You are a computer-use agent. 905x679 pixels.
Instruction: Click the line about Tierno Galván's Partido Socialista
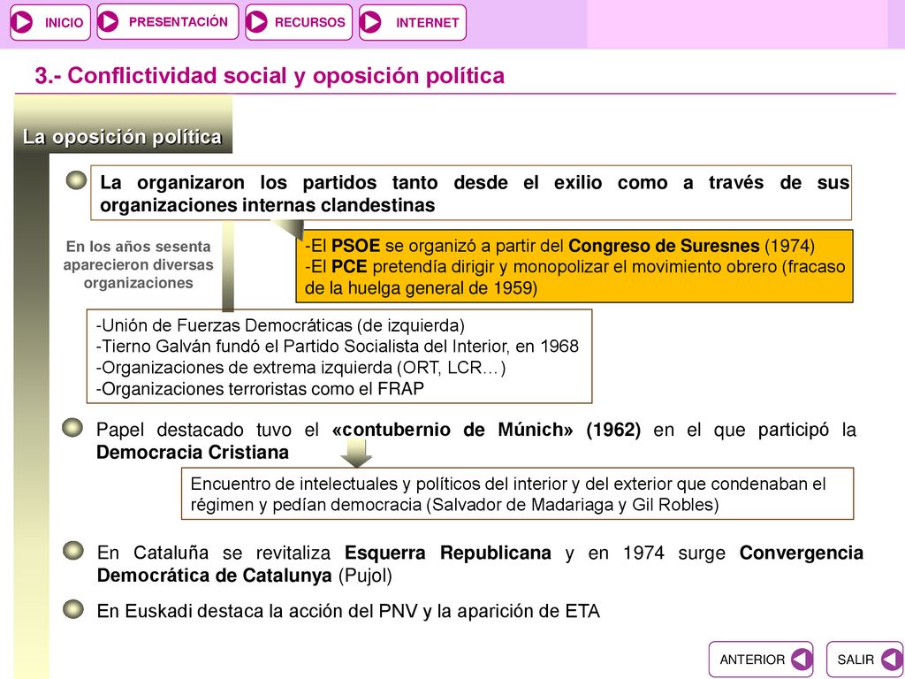click(x=337, y=347)
